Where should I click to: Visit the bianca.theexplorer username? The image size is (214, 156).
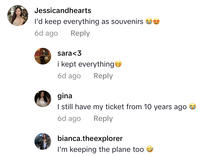tap(90, 139)
